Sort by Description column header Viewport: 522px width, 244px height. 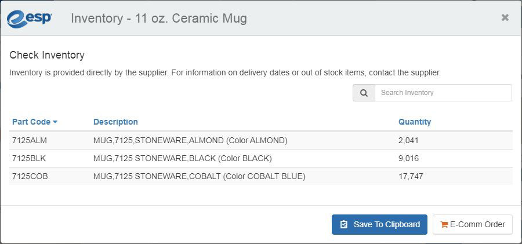tap(115, 122)
